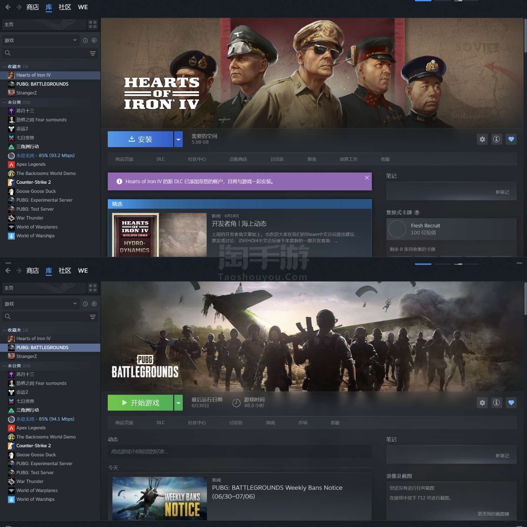Open DLC tab on Hearts of Iron page
The image size is (527, 527).
[161, 159]
